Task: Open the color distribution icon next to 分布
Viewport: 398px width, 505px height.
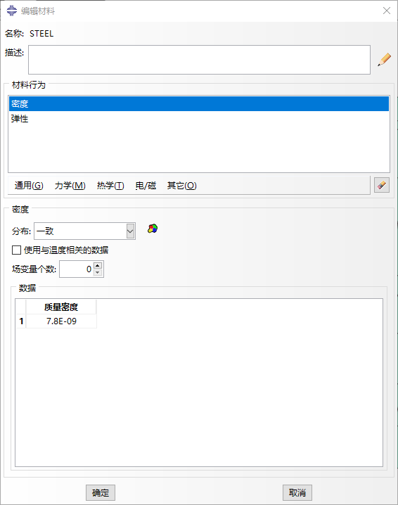Action: coord(153,229)
